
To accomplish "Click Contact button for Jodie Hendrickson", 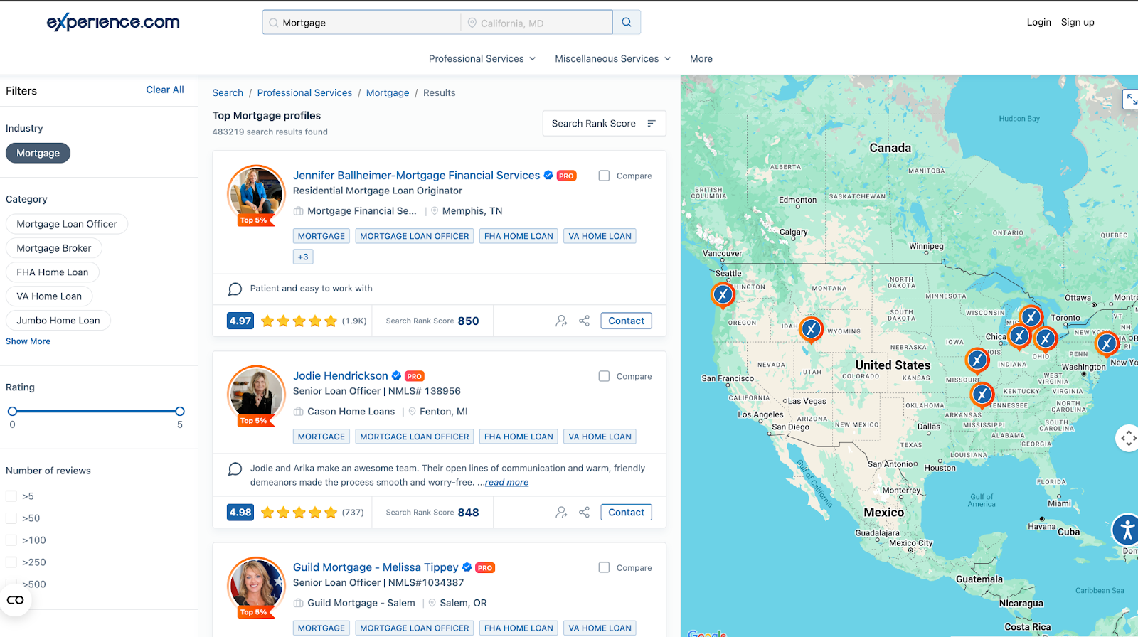I will tap(626, 512).
